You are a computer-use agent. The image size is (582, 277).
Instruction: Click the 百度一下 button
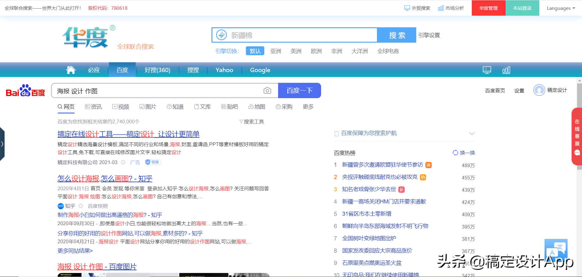(x=300, y=90)
